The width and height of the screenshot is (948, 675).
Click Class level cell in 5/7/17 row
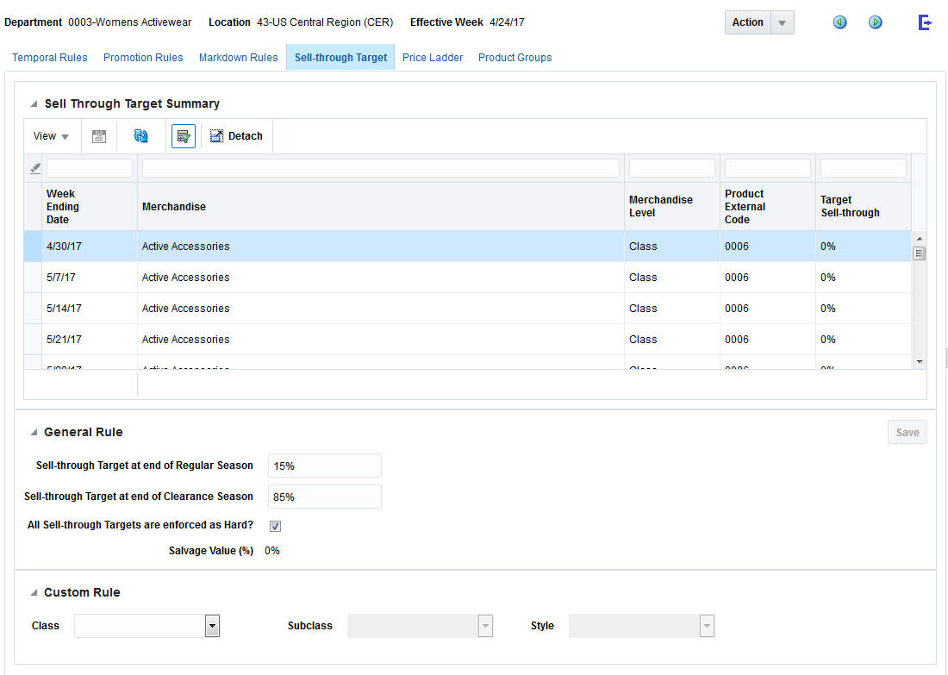(643, 278)
